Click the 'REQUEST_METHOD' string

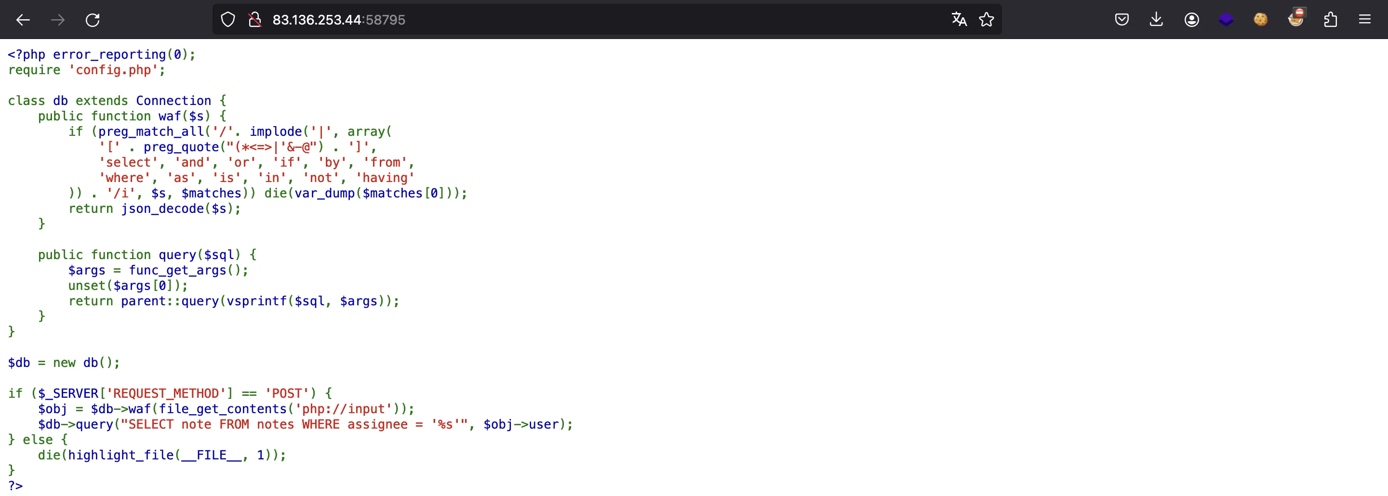point(166,394)
